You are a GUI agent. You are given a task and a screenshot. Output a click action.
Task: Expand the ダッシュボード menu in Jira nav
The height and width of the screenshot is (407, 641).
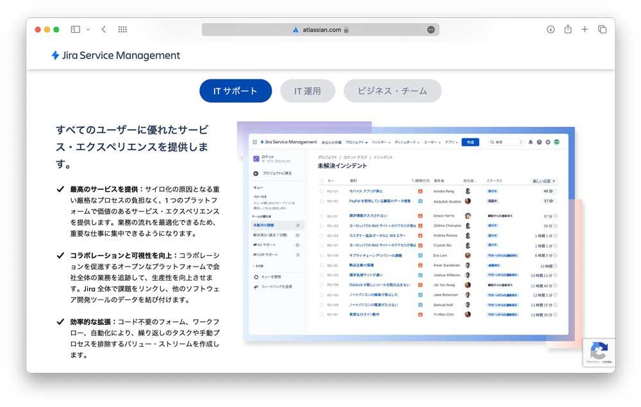pyautogui.click(x=407, y=142)
